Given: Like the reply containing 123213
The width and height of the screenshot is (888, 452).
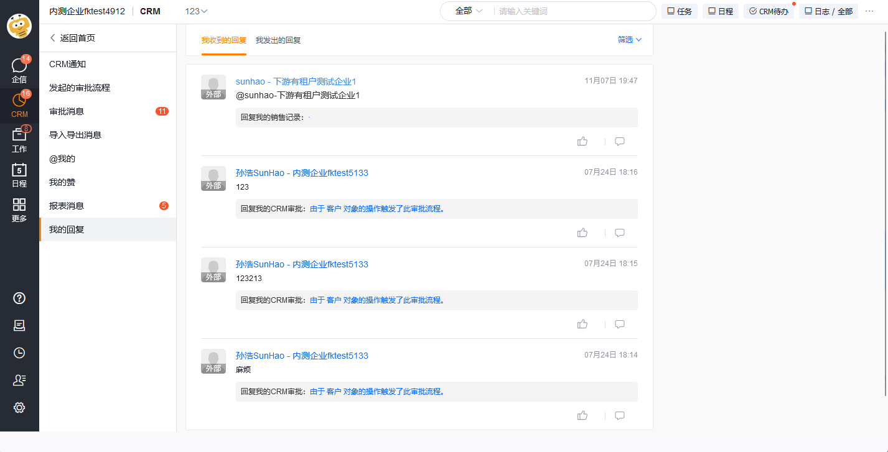Looking at the screenshot, I should [x=582, y=324].
